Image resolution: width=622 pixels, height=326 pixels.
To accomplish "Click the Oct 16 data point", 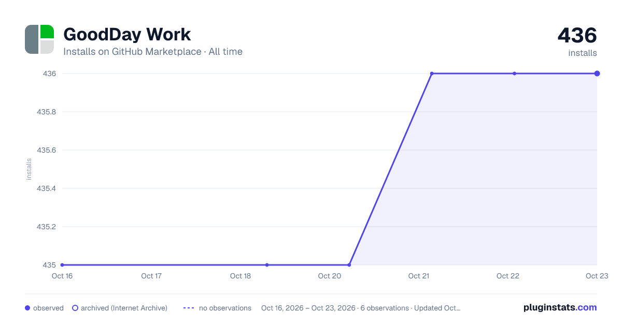I will click(62, 265).
